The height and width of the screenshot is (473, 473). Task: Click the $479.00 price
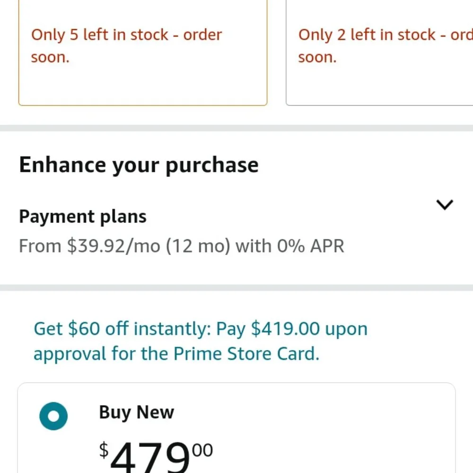coord(156,455)
